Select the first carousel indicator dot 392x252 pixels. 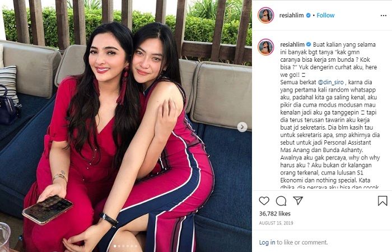[115, 246]
